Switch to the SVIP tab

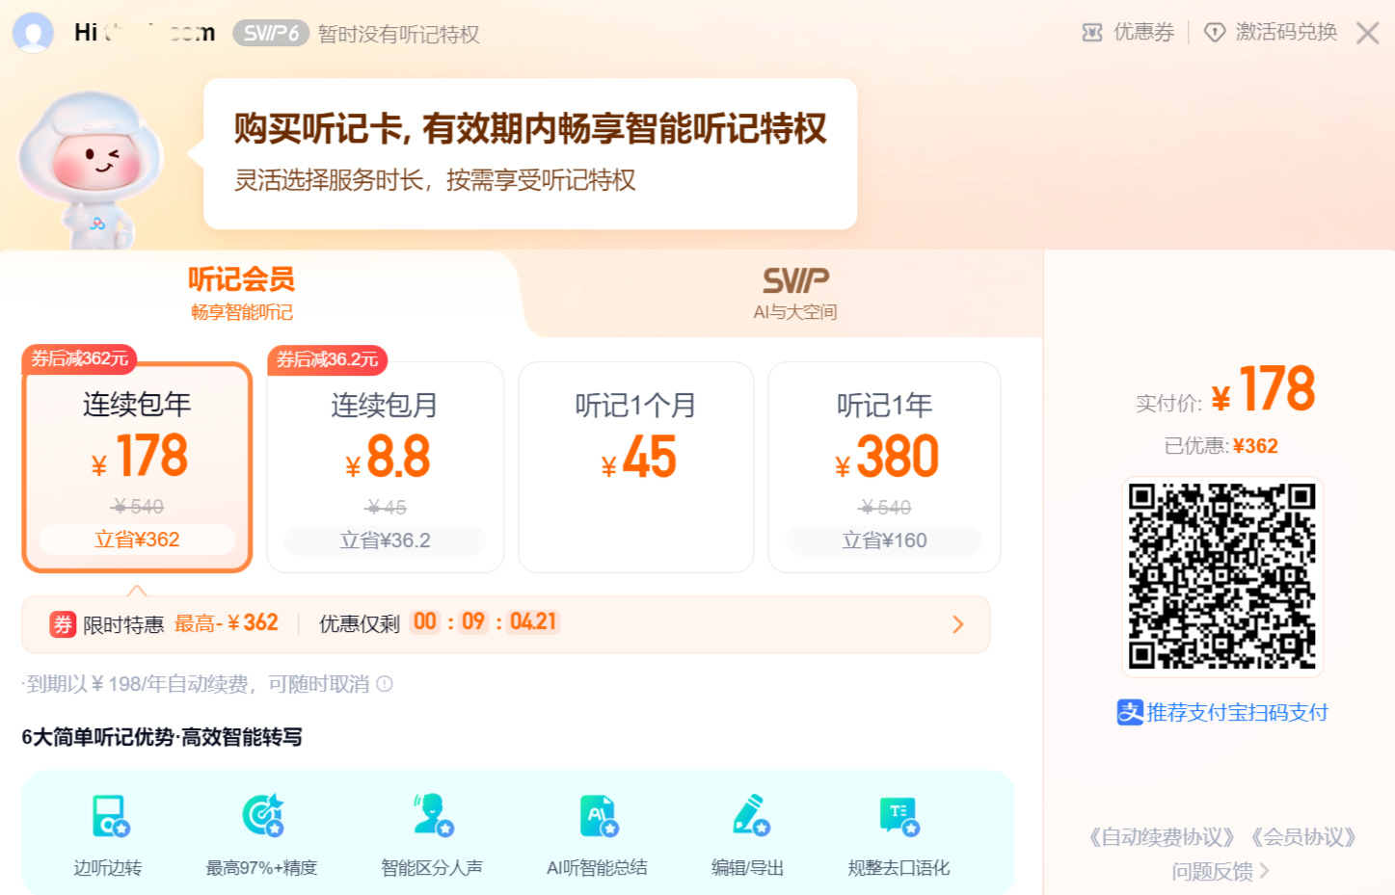pyautogui.click(x=794, y=291)
